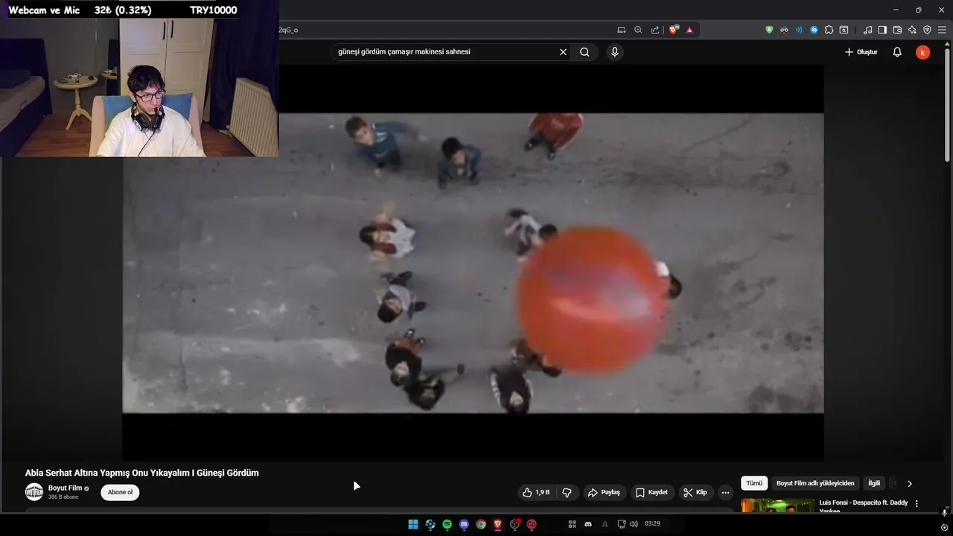Open the three-dot more actions menu
Viewport: 953px width, 536px height.
tap(725, 492)
